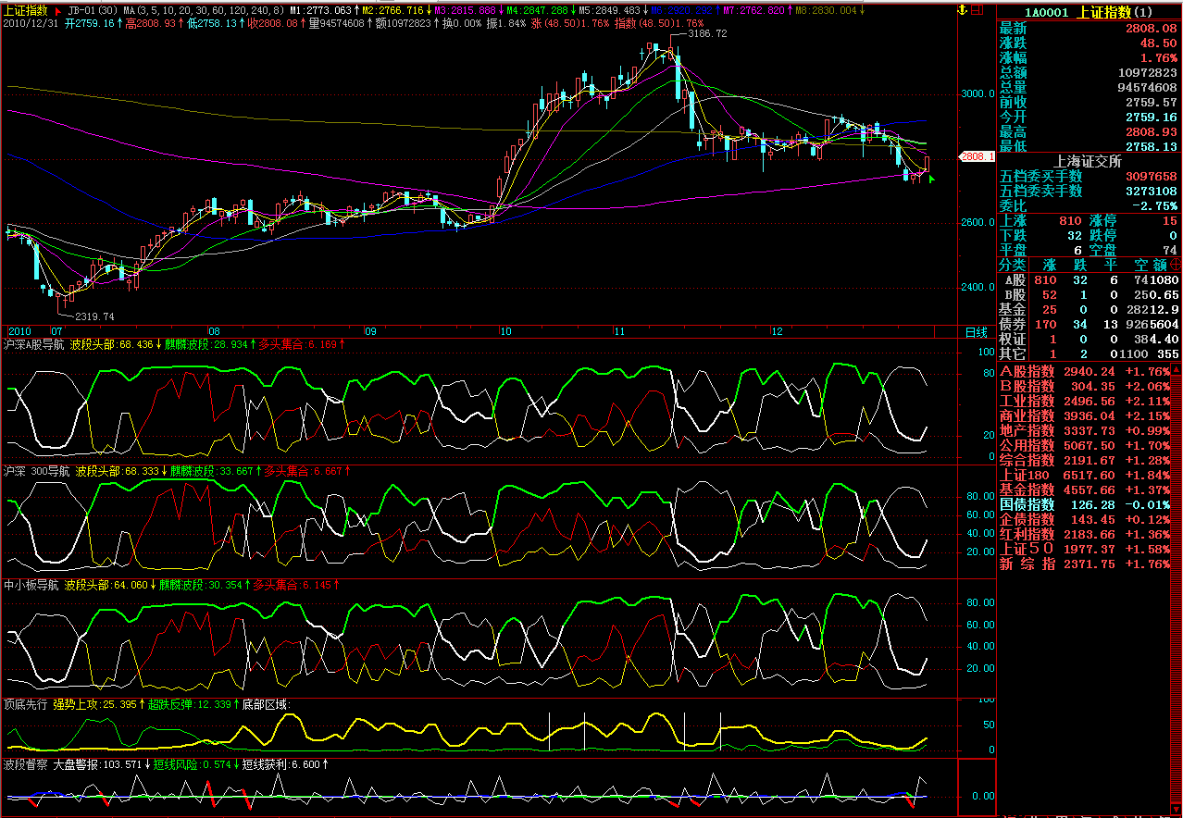This screenshot has width=1183, height=818.
Task: Select the 1A0001 上证指数(1) panel header
Action: click(1090, 12)
